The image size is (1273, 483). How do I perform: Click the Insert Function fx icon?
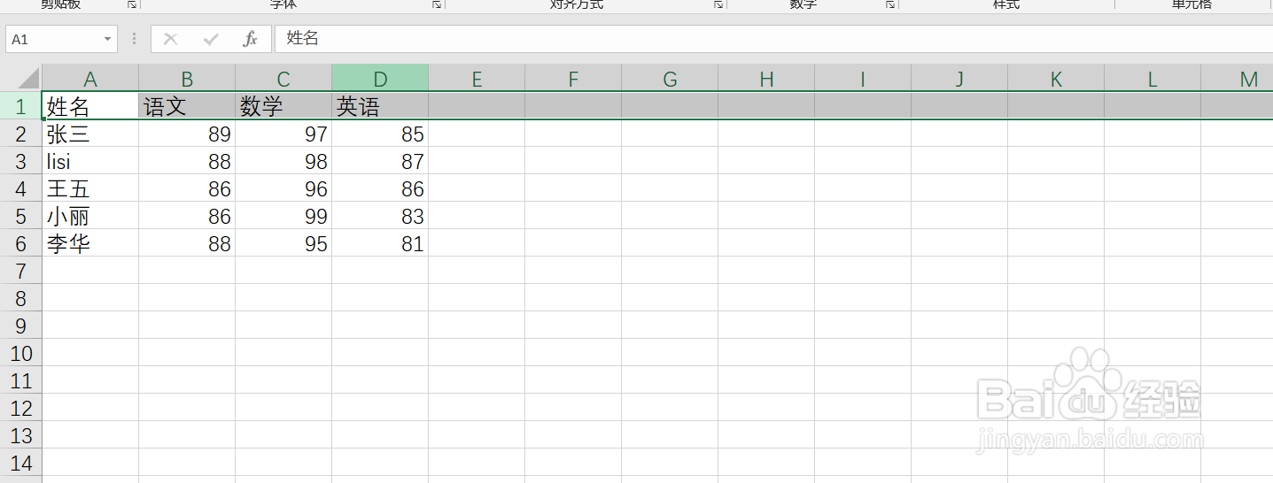point(250,39)
